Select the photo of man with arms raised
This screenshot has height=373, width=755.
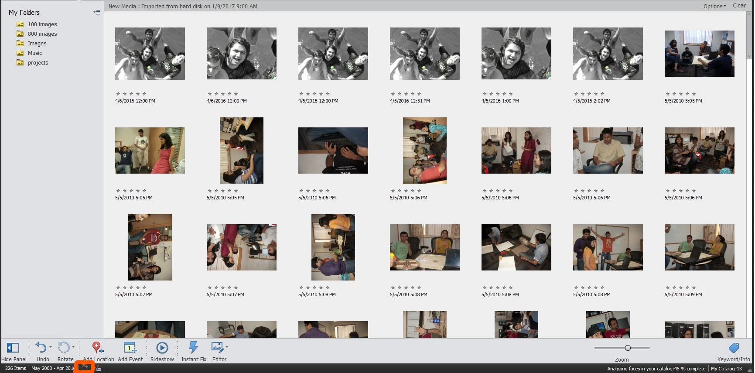pos(608,247)
